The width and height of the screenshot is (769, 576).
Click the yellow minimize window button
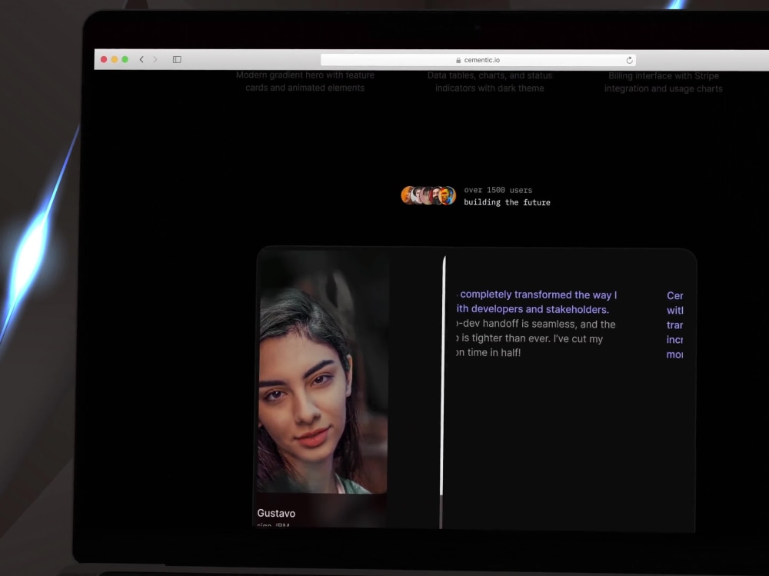click(115, 59)
